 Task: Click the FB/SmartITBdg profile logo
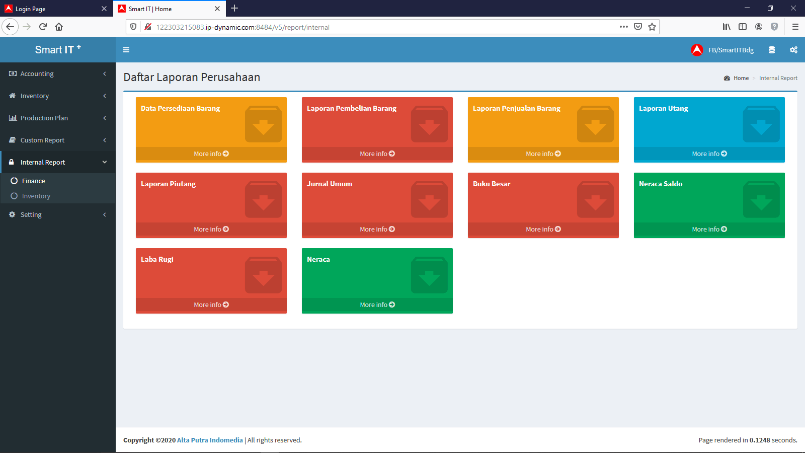[x=697, y=50]
